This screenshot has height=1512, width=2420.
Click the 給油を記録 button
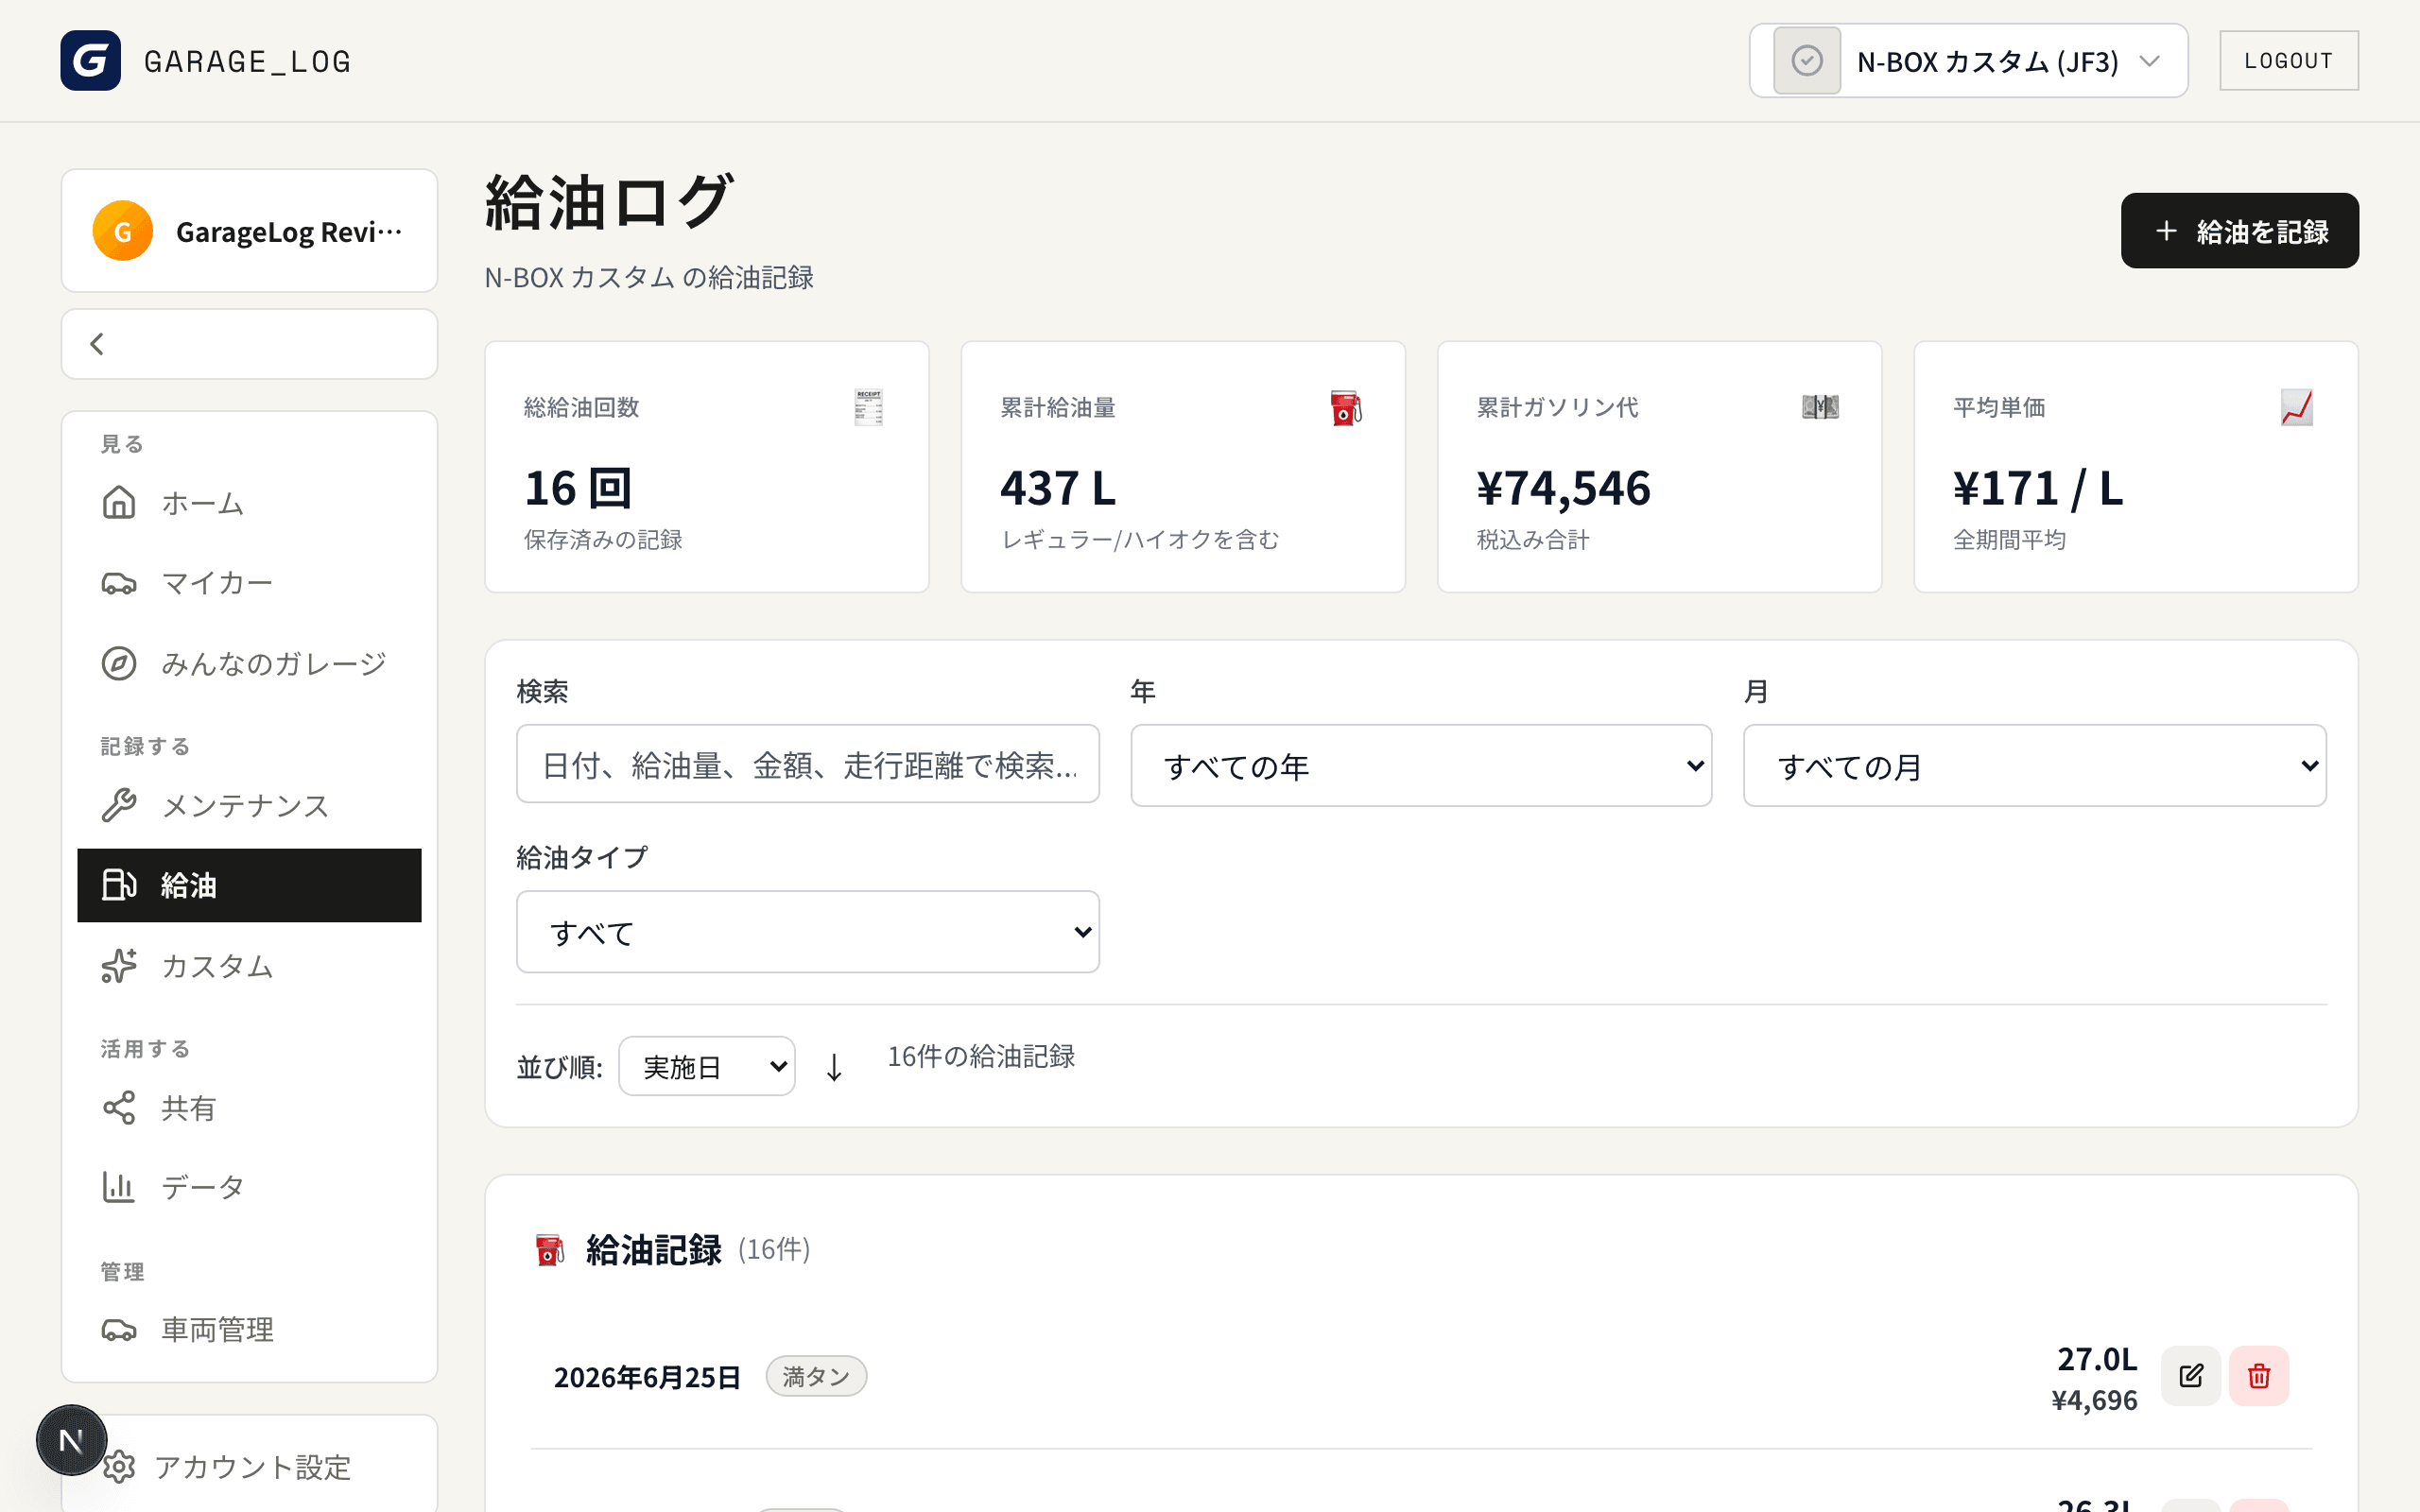coord(2239,231)
